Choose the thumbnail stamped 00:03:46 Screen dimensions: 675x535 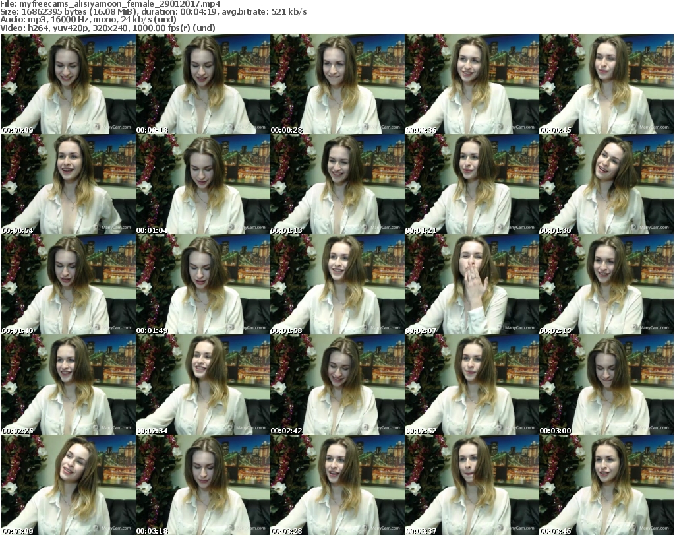606,485
